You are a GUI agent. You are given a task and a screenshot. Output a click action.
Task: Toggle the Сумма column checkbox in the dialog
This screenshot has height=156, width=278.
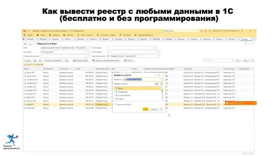tap(116, 99)
